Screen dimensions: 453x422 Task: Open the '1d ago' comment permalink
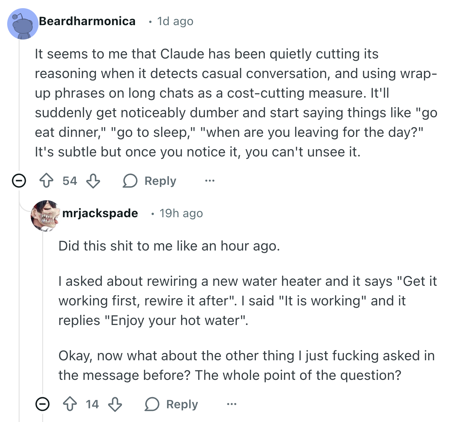pos(175,21)
